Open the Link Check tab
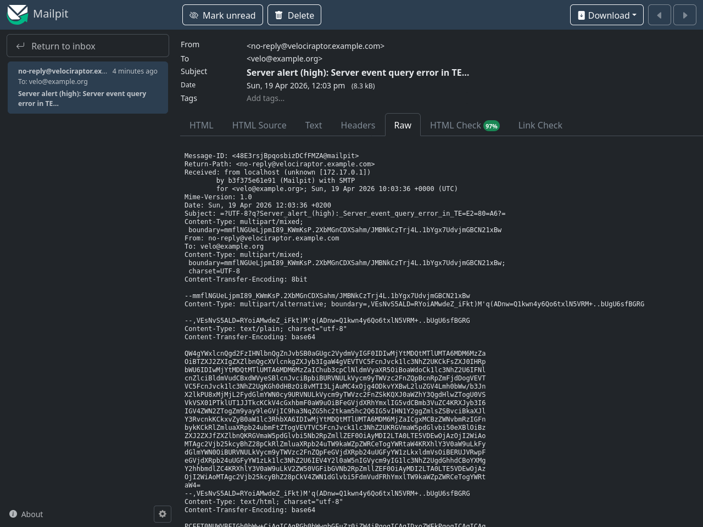Screen dimensions: 703x527 540,125
